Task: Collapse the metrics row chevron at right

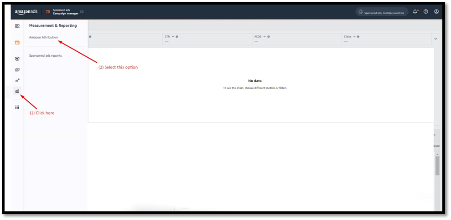Action: [435, 39]
